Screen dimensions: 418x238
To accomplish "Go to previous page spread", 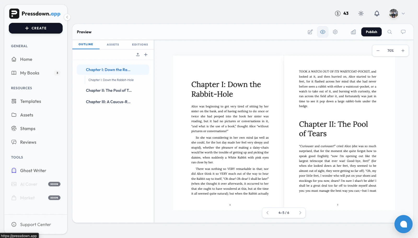I will tap(268, 213).
